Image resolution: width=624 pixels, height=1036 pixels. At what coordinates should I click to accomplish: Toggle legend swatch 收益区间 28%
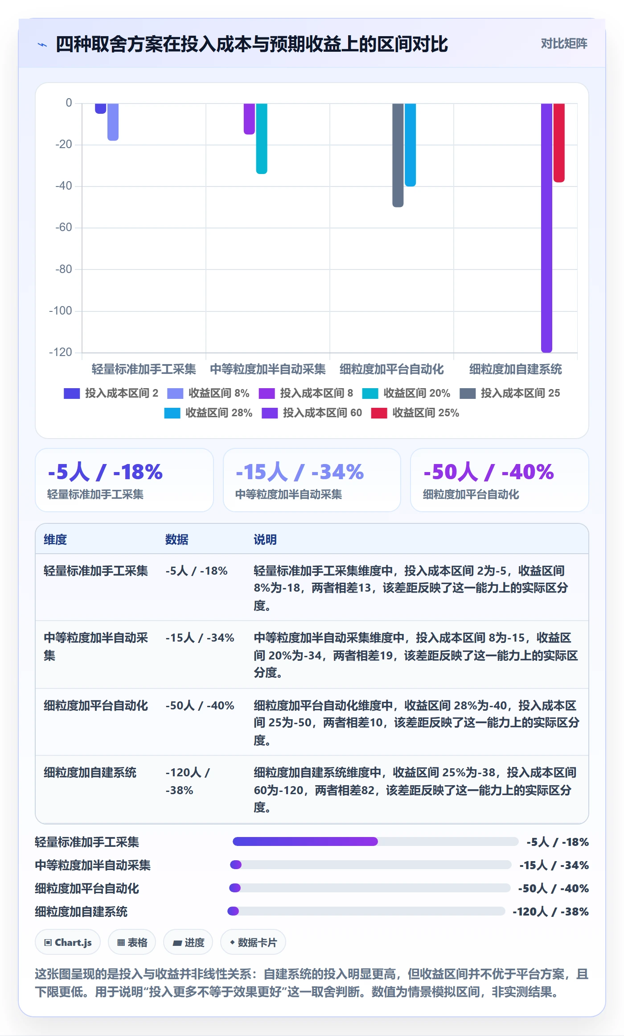point(172,413)
